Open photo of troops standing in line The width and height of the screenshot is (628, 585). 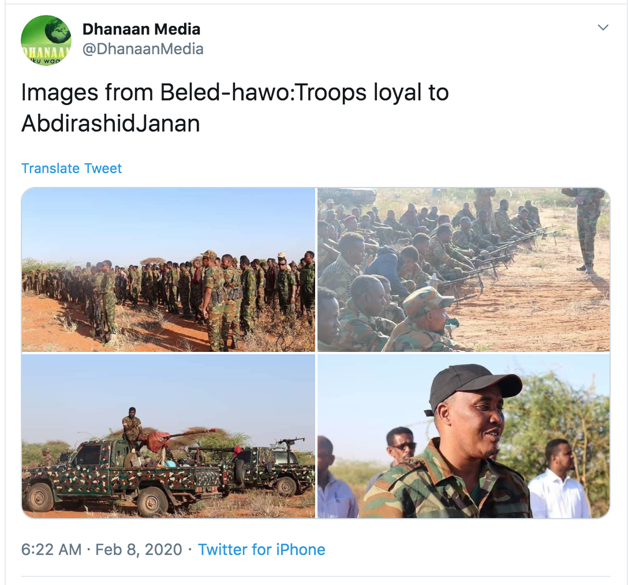pyautogui.click(x=168, y=269)
